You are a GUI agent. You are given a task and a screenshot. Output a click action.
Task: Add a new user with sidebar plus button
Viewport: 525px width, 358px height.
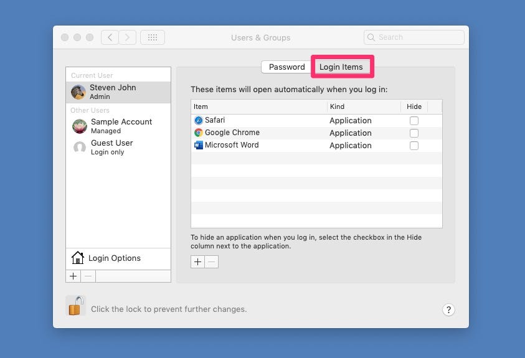click(73, 276)
